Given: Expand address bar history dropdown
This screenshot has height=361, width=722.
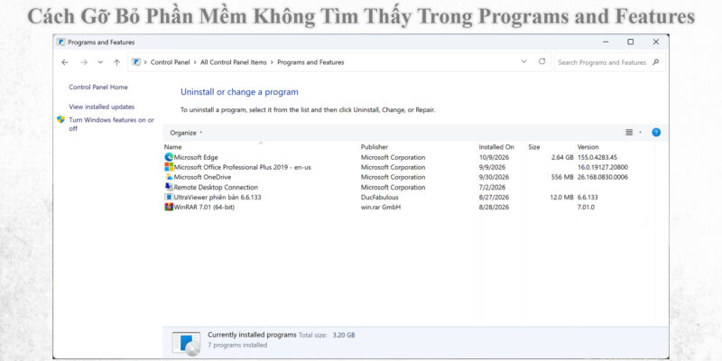Looking at the screenshot, I should (523, 61).
